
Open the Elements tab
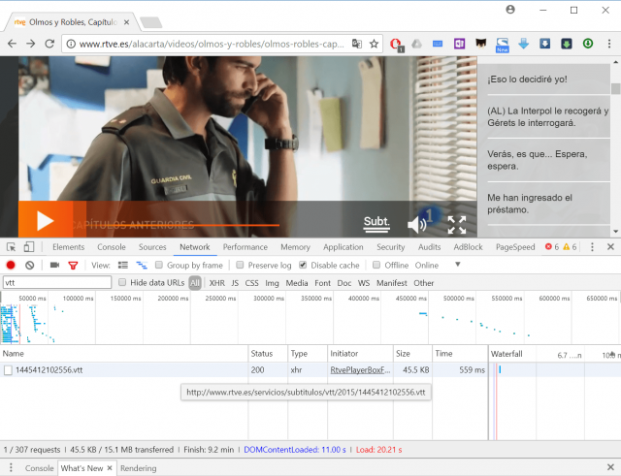coord(69,247)
